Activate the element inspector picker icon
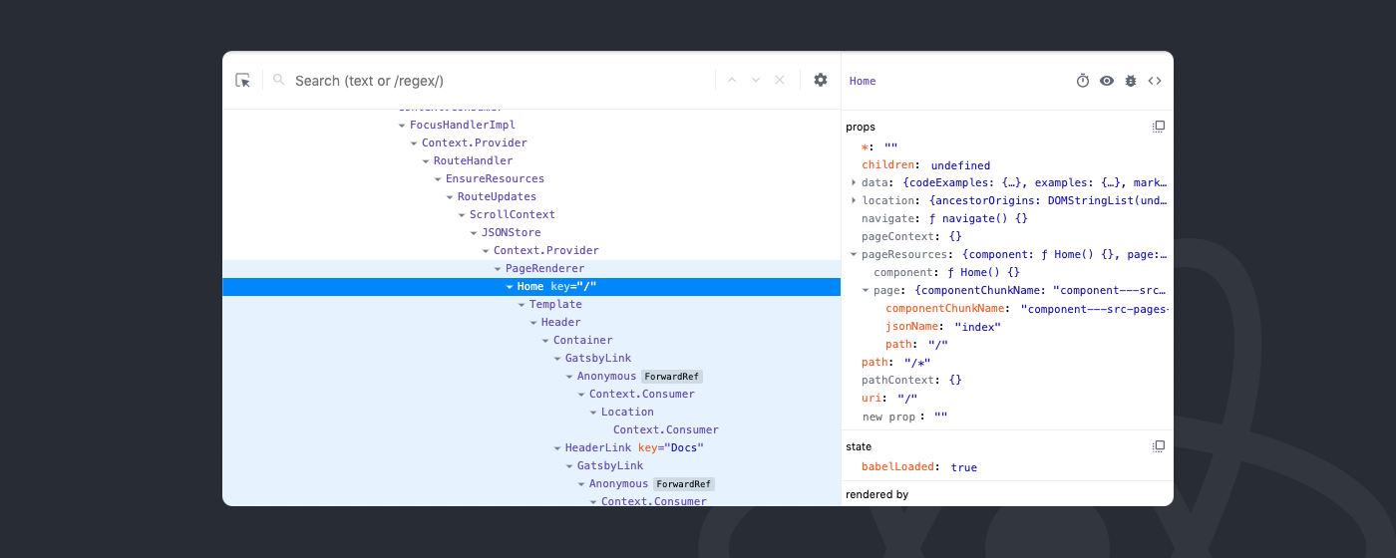 click(x=242, y=81)
